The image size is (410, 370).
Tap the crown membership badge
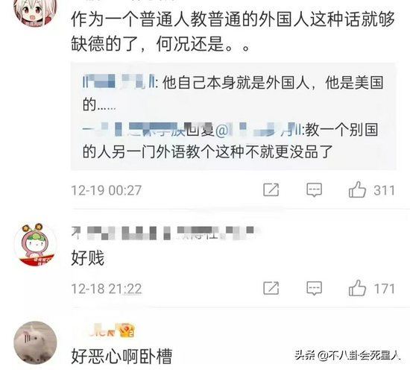127,330
